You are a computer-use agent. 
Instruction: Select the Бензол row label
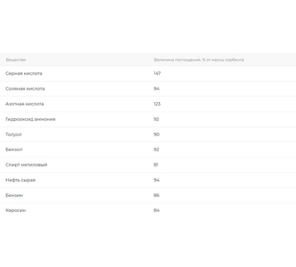click(14, 149)
